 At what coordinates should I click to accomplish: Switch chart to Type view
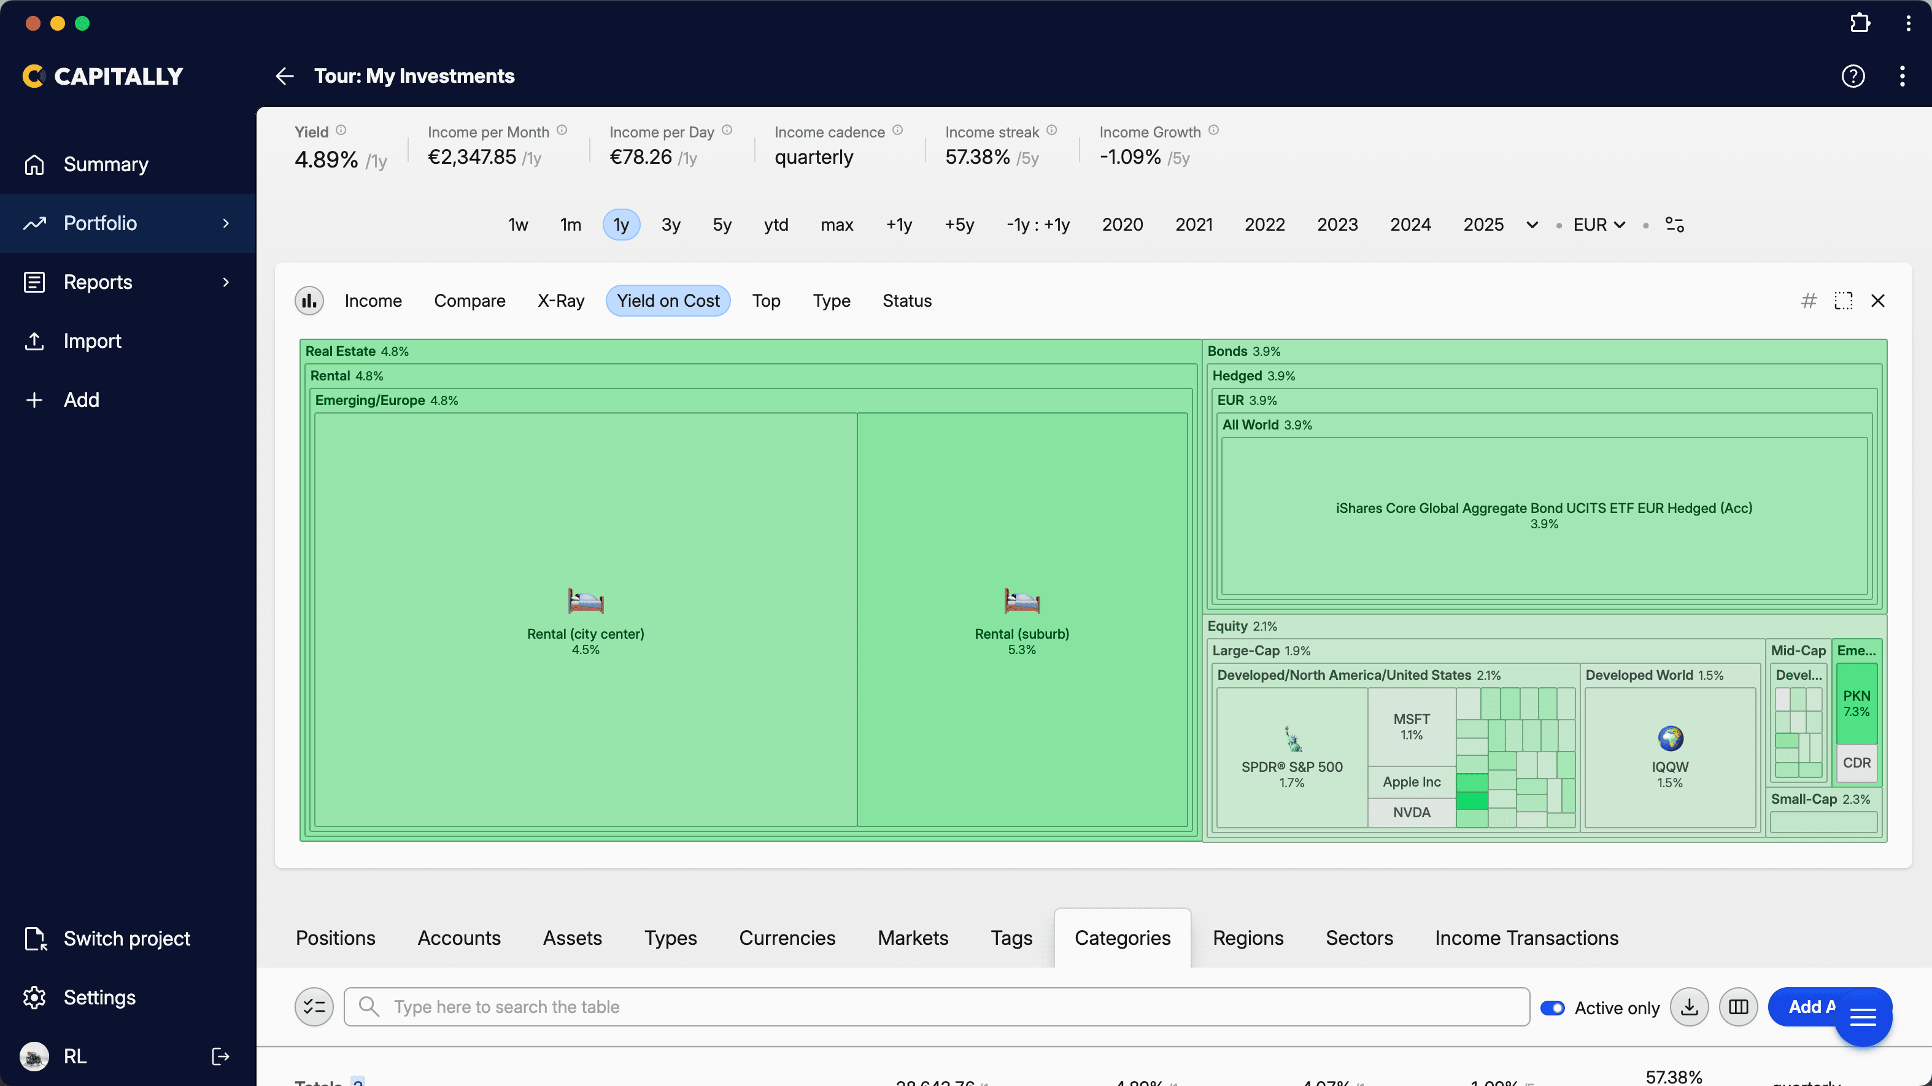[832, 301]
